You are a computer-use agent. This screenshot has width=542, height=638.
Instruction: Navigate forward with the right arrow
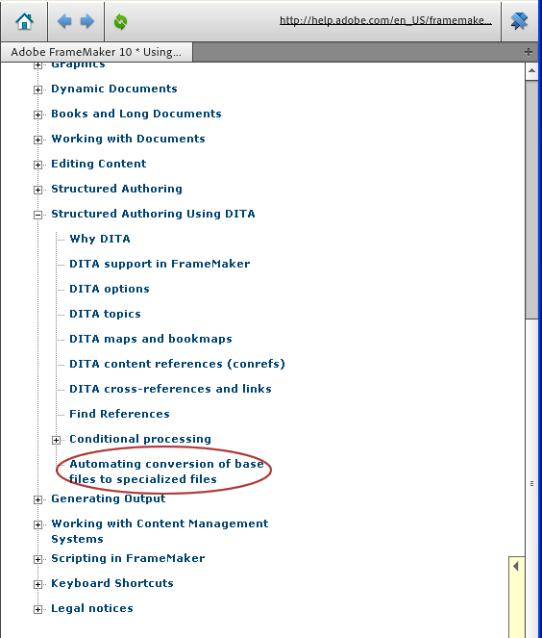[87, 21]
